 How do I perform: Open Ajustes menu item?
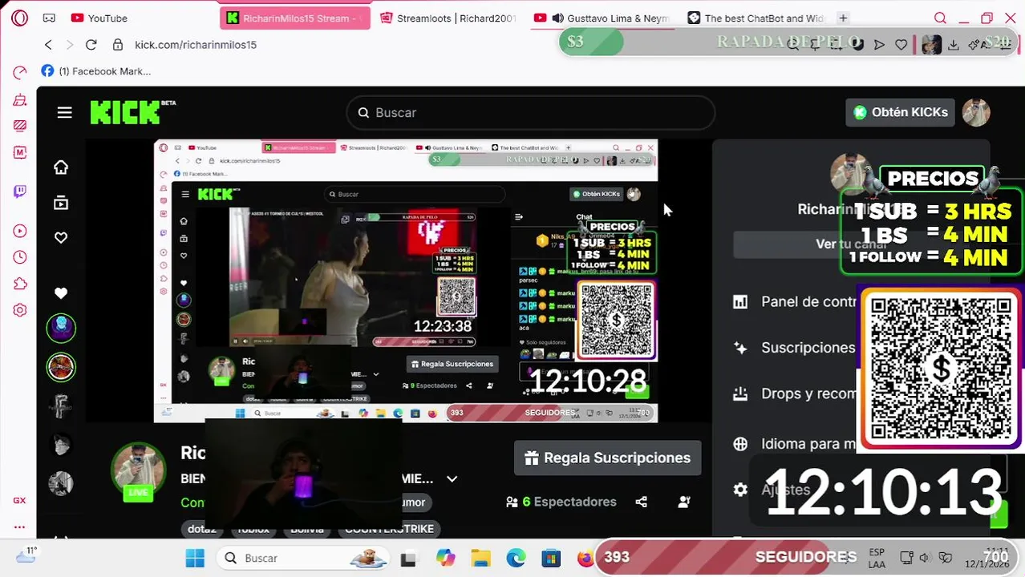click(772, 490)
